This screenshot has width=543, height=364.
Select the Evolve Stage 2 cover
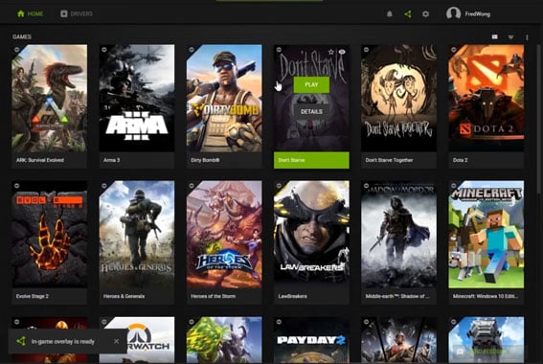click(49, 235)
